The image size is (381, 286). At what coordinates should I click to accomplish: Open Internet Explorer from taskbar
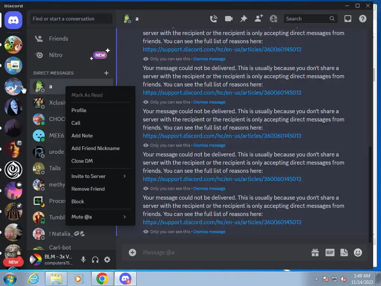coord(33,278)
